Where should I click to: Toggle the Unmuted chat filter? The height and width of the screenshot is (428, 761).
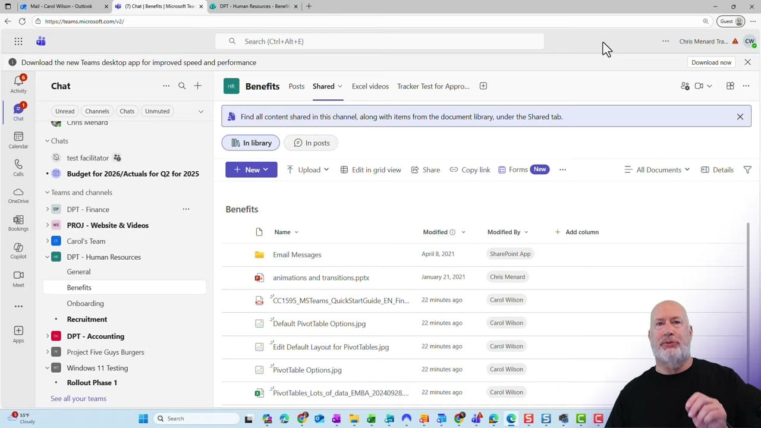click(x=157, y=111)
